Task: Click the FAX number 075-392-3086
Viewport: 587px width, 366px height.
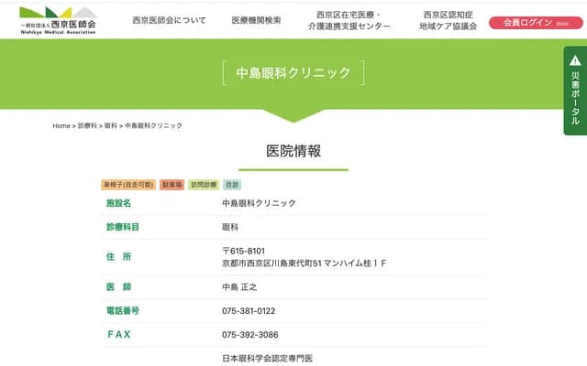Action: point(249,335)
